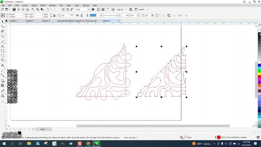
Task: Add a new document tab with plus
Action: (119, 21)
